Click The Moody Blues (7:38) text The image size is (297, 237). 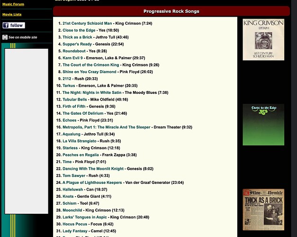(146, 92)
